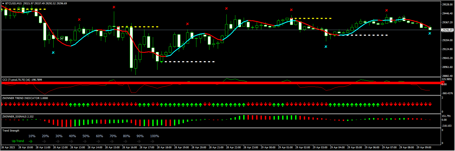Viewport: 455px width, 151px height.
Task: Select the white dashed level line near 29 Apr 05:00
Action: (x=363, y=35)
